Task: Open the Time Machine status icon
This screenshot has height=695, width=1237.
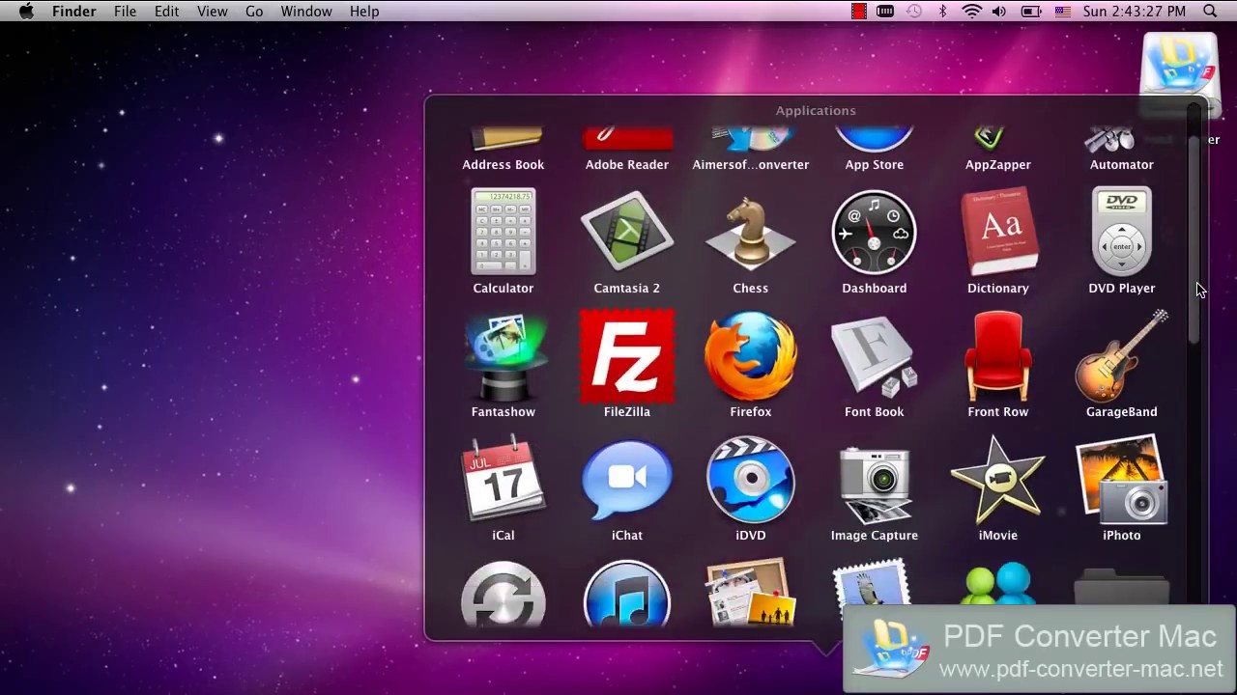Action: pos(914,12)
